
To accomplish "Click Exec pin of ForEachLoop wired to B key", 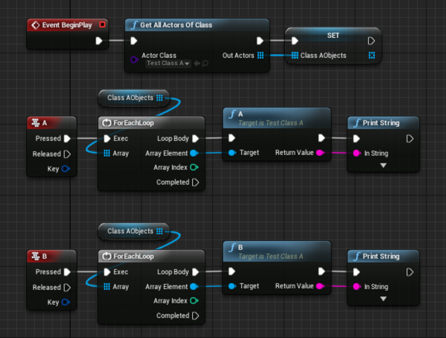I will (x=107, y=272).
